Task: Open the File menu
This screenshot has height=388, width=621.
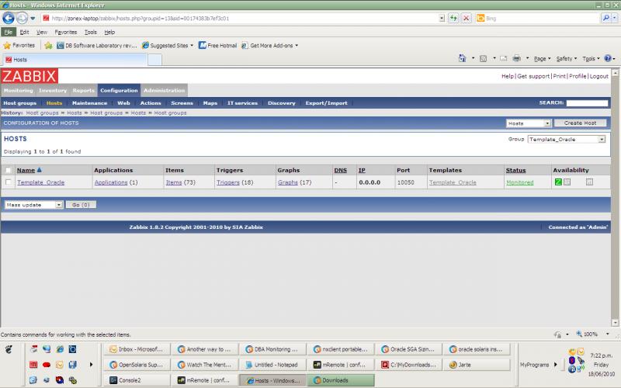Action: click(x=9, y=32)
